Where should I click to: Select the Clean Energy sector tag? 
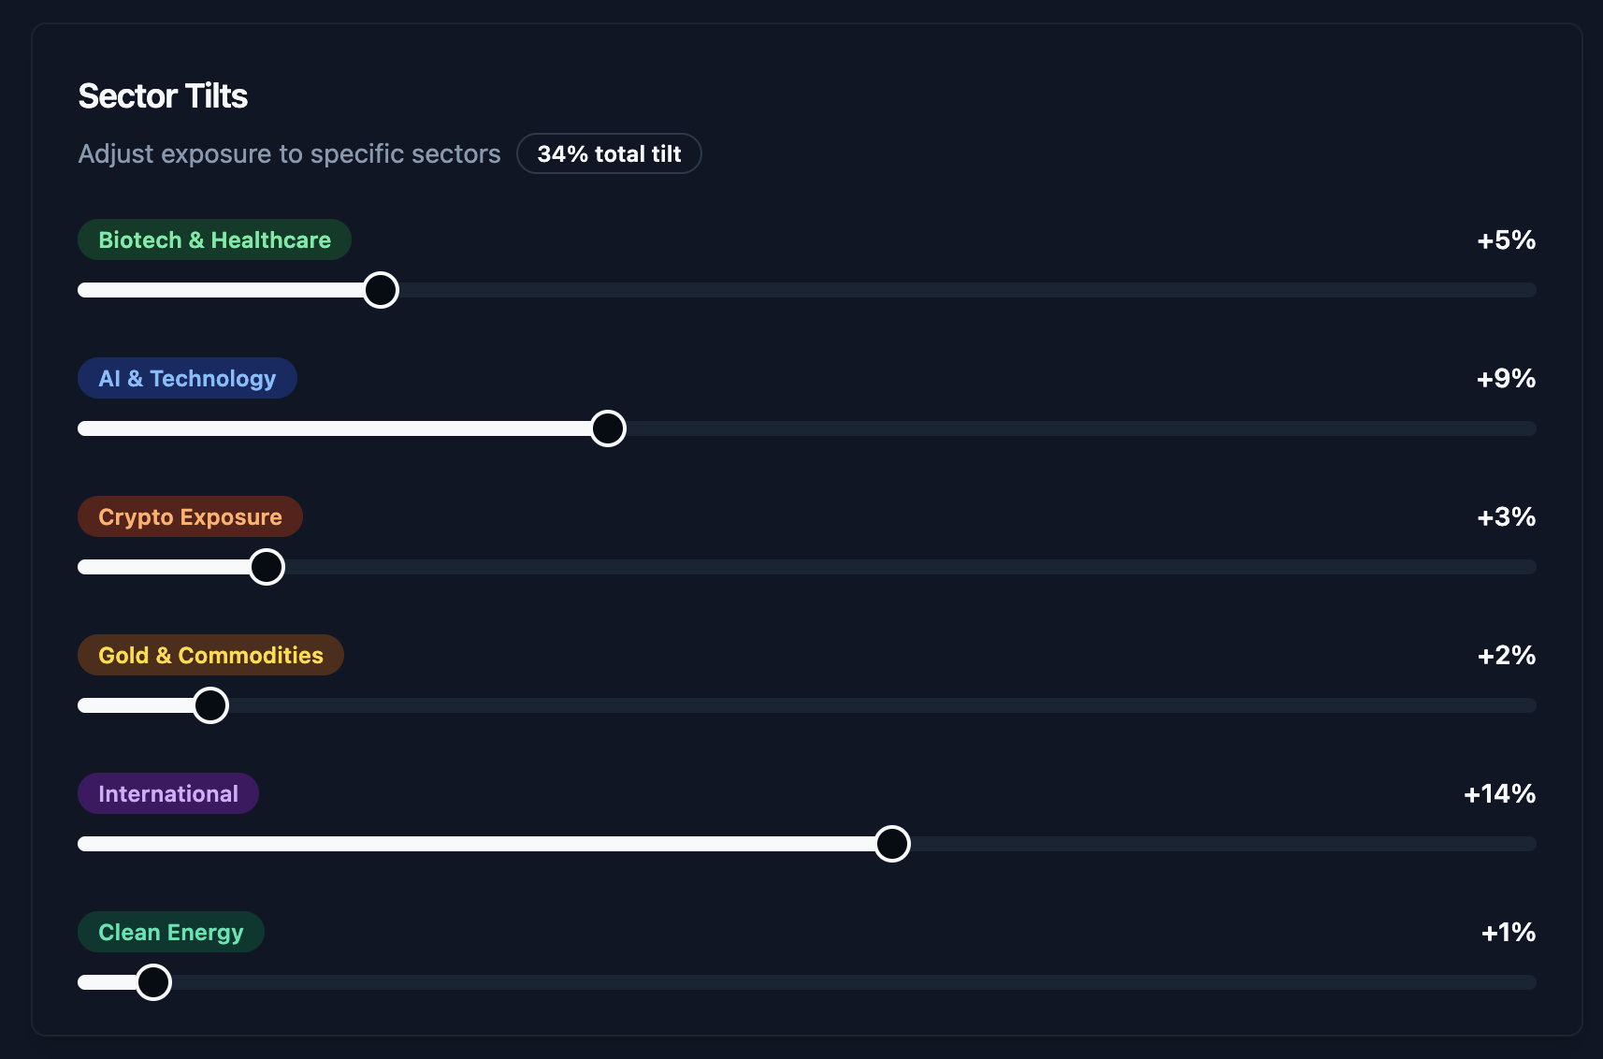[x=170, y=933]
